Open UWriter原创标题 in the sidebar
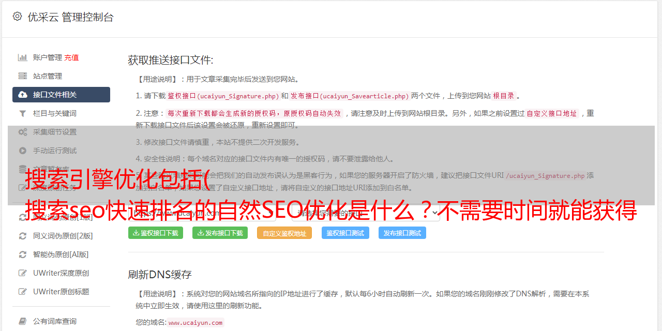 click(x=61, y=292)
